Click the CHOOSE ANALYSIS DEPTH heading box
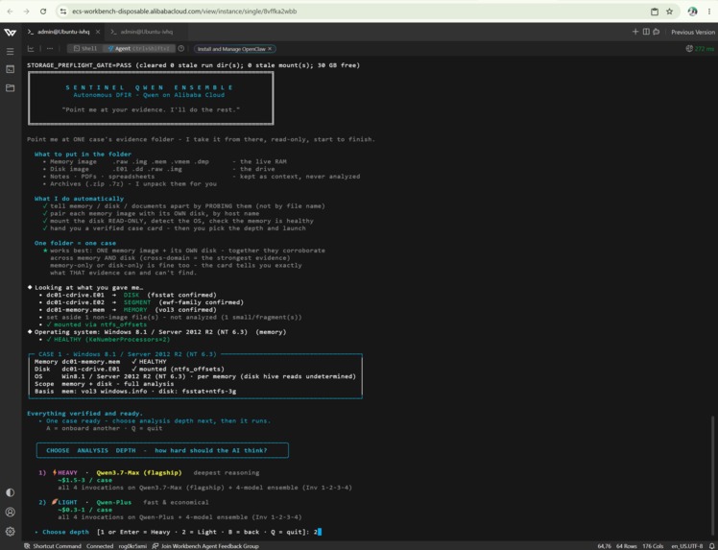 pos(162,450)
